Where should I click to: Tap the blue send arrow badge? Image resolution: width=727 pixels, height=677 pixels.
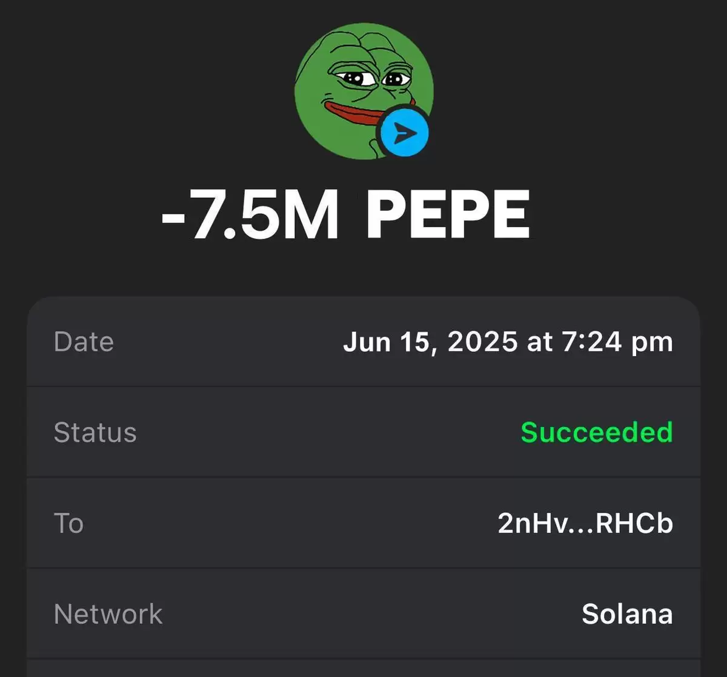[x=405, y=133]
